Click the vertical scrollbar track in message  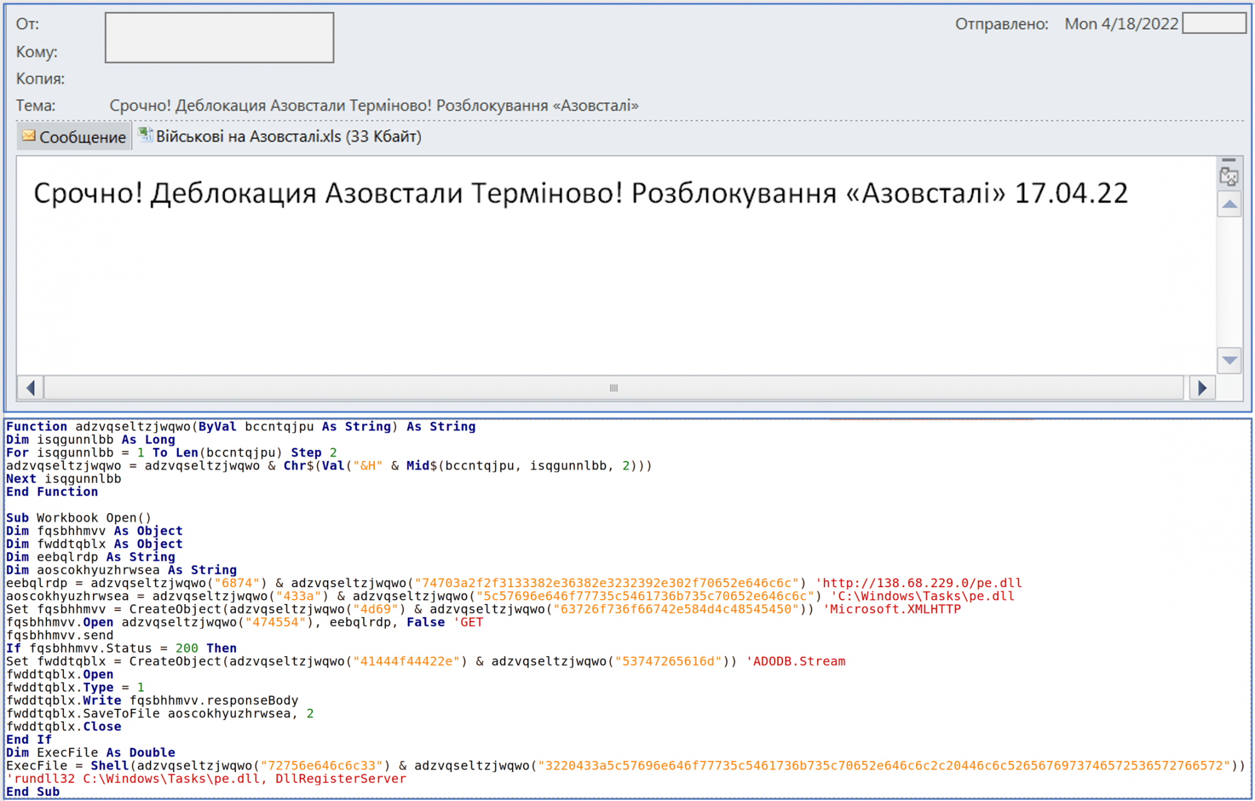point(1229,282)
